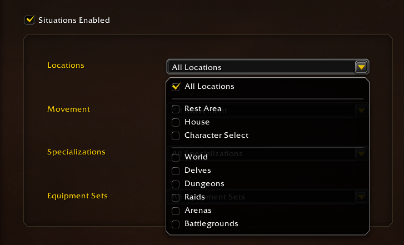The image size is (404, 245).
Task: Click the Equipment Sets setting label
Action: (x=77, y=196)
